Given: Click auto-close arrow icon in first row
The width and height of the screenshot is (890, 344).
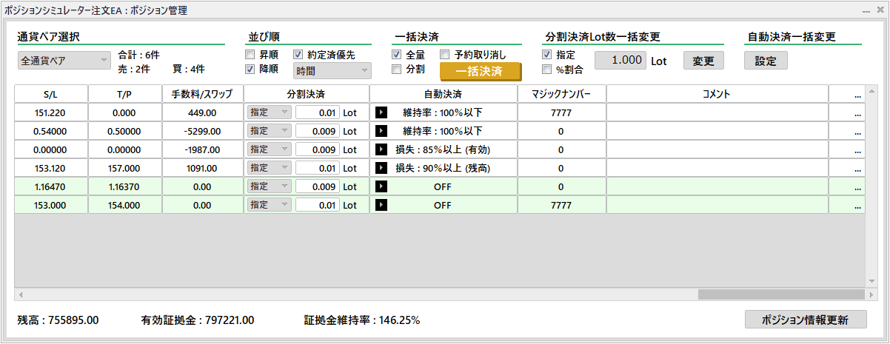Looking at the screenshot, I should 381,112.
